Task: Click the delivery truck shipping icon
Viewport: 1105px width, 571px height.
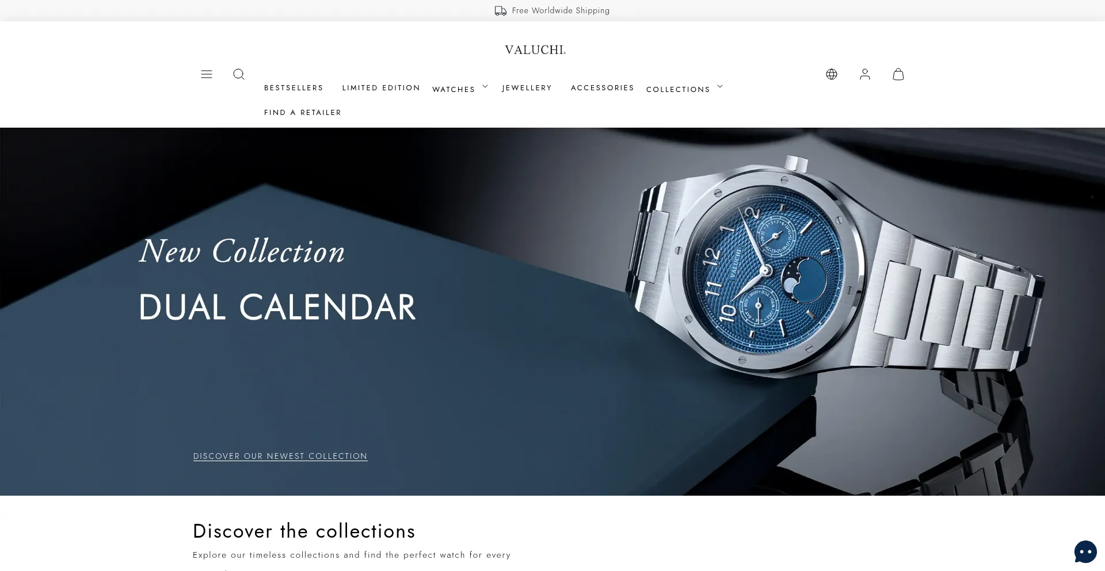Action: [501, 10]
